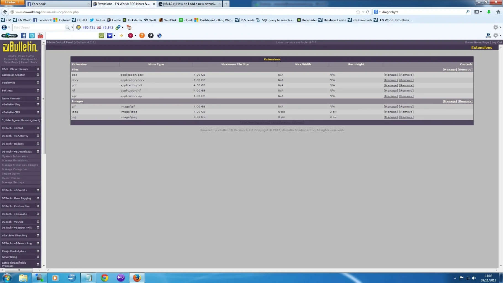The image size is (503, 283).
Task: Open EN World's Twitter page via the toolbar icon
Action: coord(32,36)
